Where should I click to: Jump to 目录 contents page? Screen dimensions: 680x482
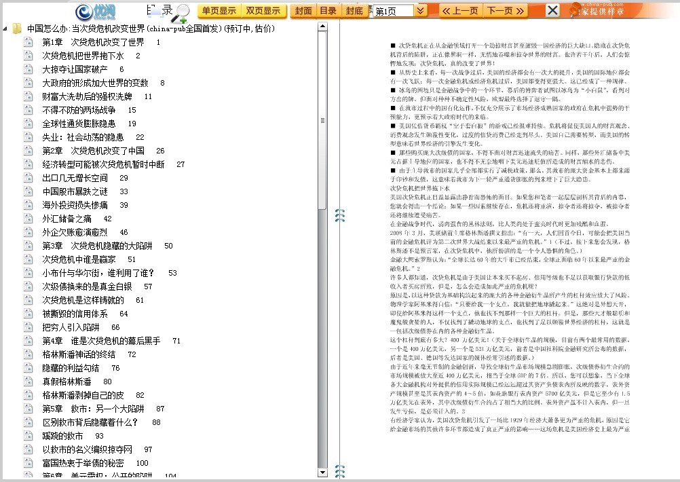tap(328, 11)
